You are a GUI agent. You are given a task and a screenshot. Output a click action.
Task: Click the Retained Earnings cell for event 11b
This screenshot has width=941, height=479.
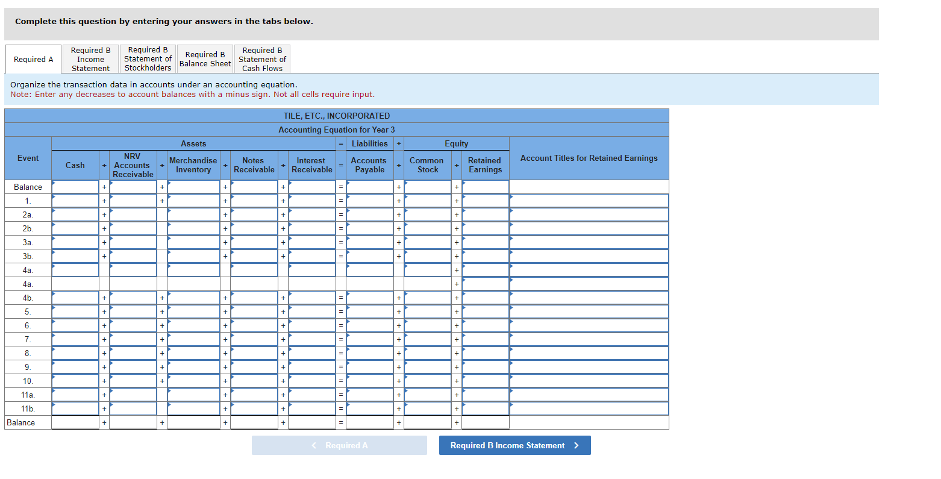(486, 409)
